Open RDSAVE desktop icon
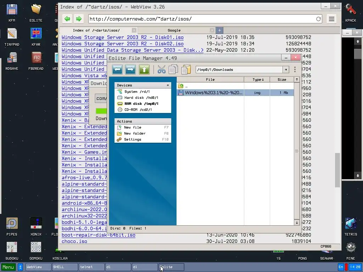363x272 pixels. pyautogui.click(x=12, y=61)
